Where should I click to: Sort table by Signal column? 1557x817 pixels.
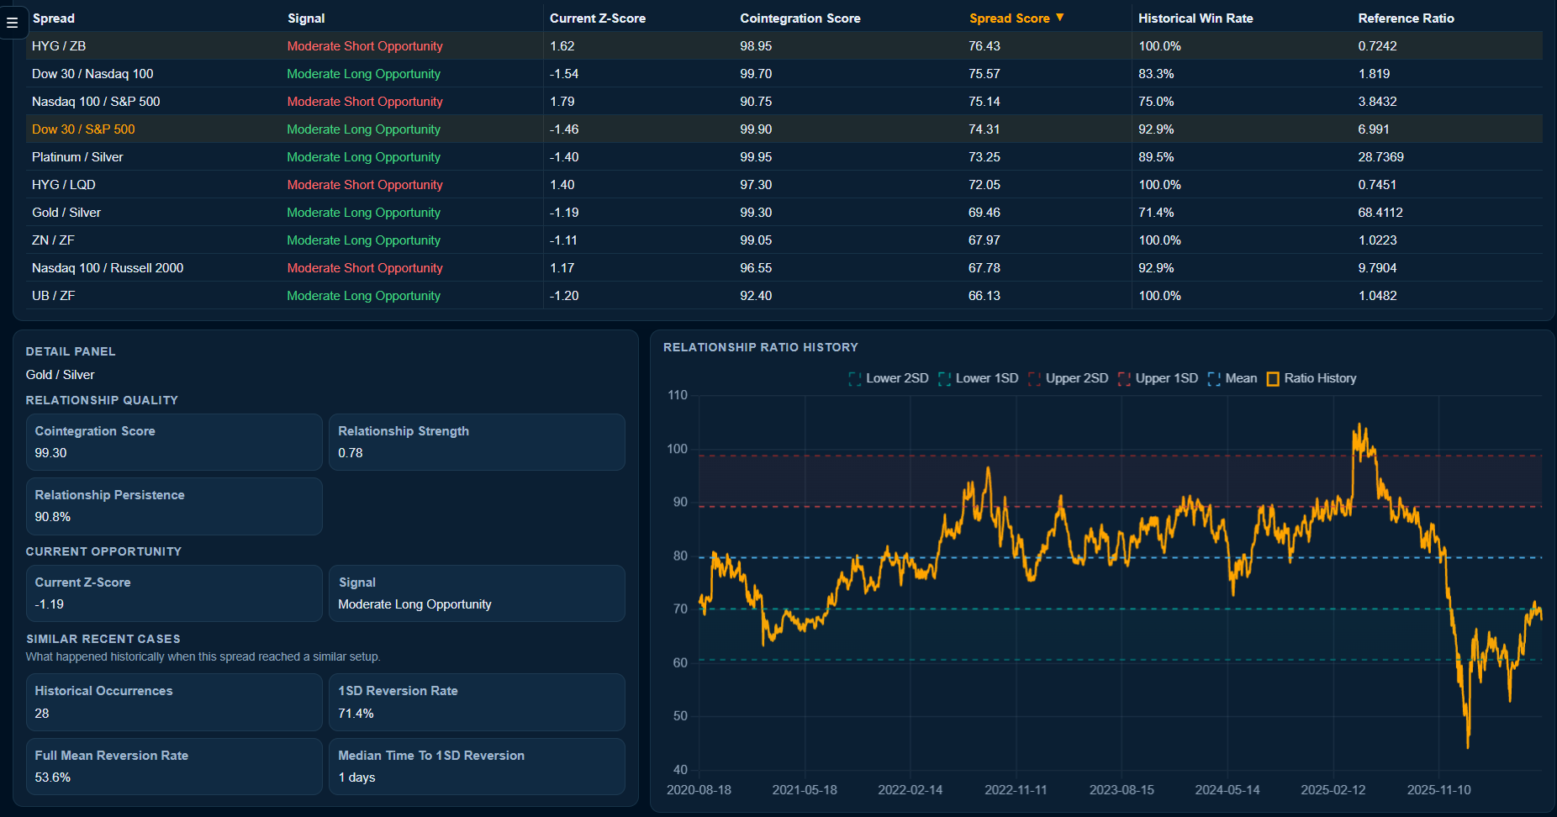coord(306,18)
